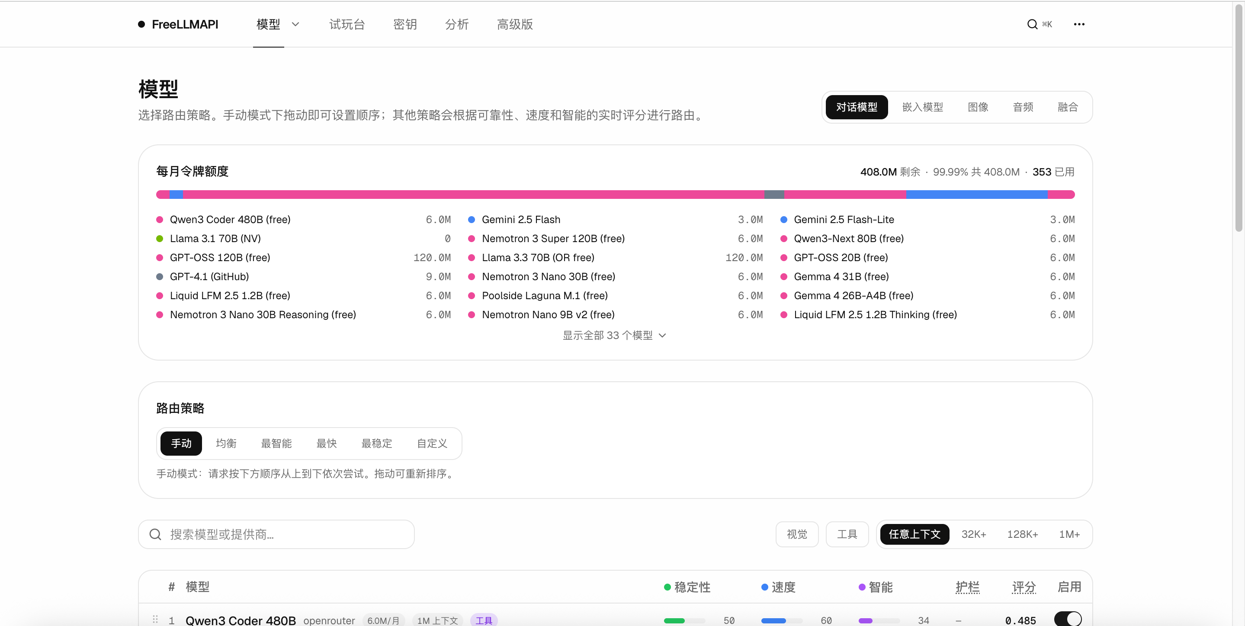
Task: Expand the 模型 navigation dropdown chevron
Action: click(x=295, y=24)
